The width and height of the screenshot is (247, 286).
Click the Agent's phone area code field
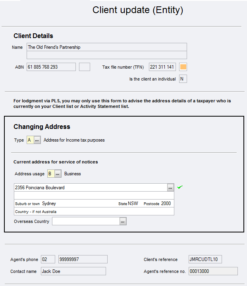(x=48, y=259)
